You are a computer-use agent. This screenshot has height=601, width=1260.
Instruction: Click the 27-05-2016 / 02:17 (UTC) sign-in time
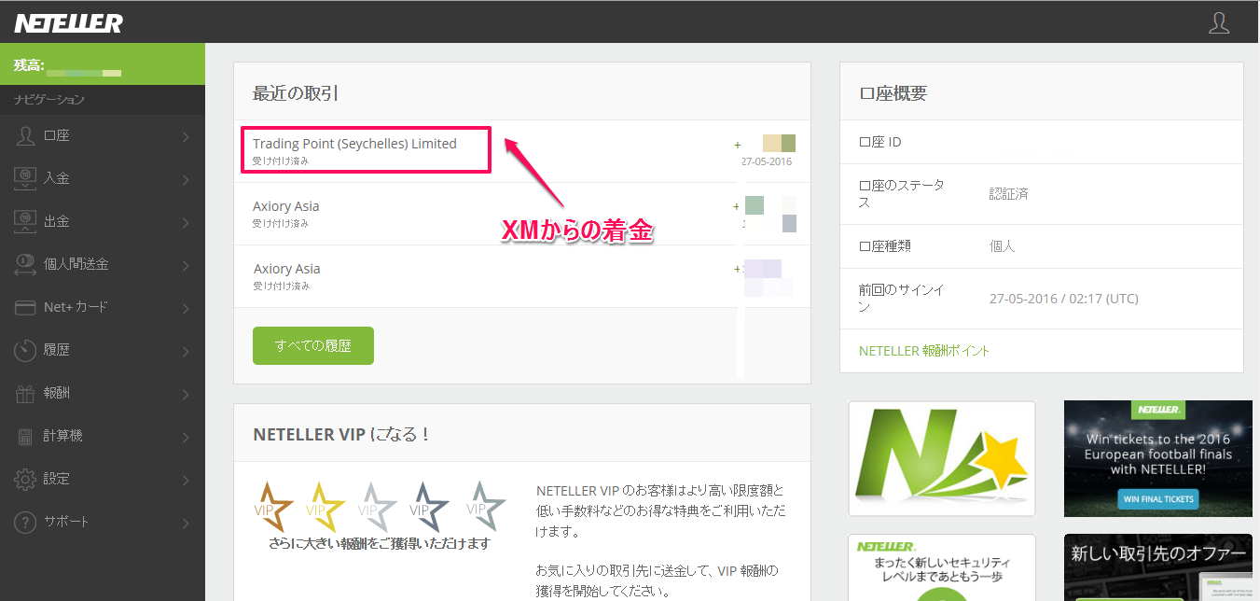(1064, 299)
